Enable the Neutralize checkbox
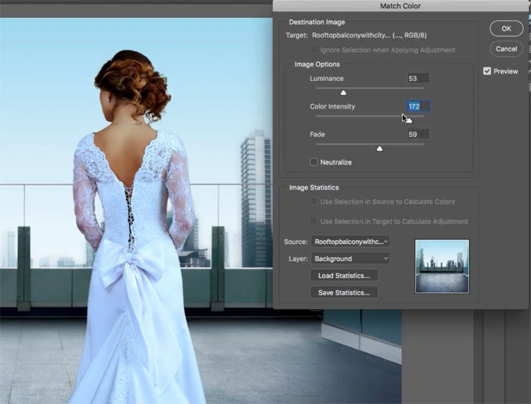This screenshot has height=404, width=531. click(313, 162)
